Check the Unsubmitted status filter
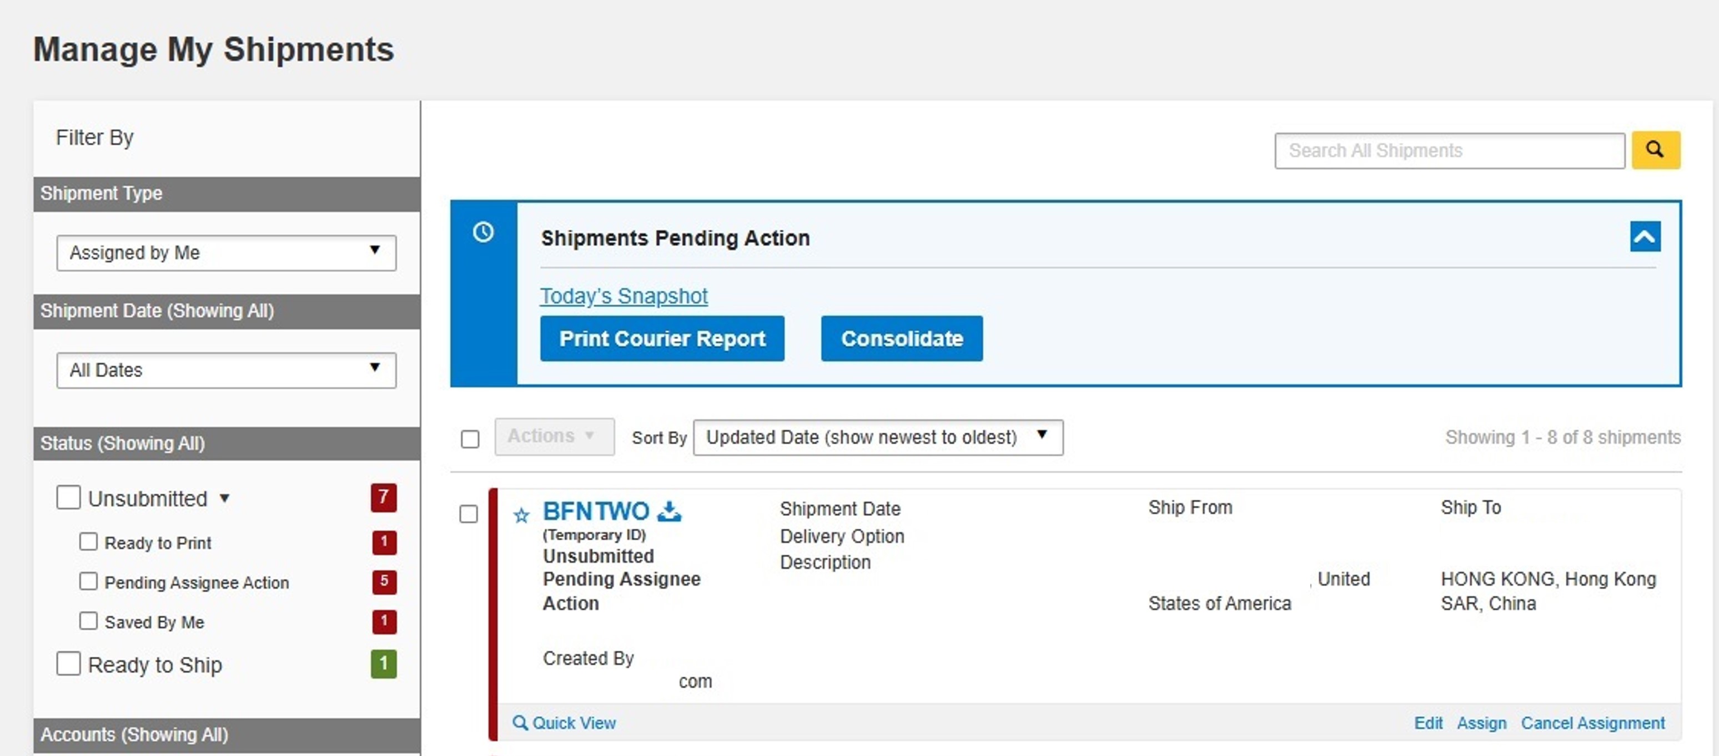Screen dimensions: 1719x756 [68, 498]
